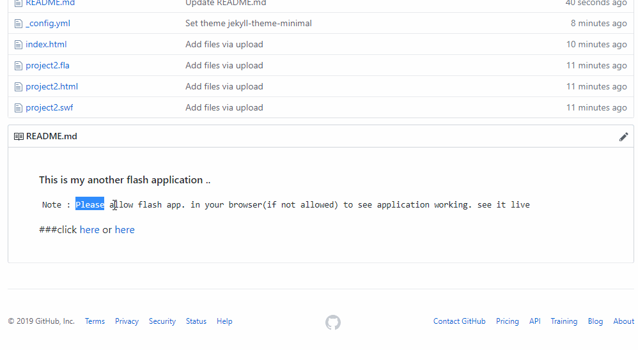Image resolution: width=638 pixels, height=350 pixels.
Task: Visit the Security footer link
Action: [162, 321]
